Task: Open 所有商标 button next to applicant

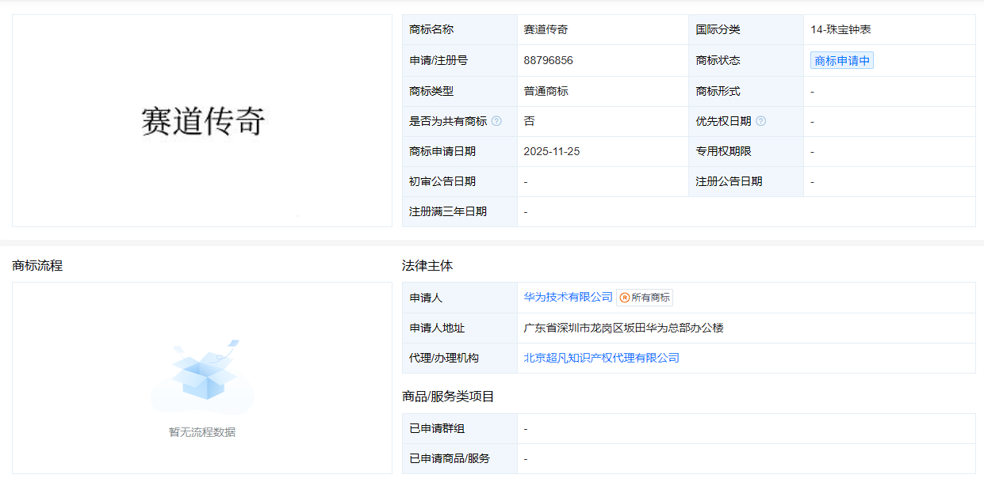Action: tap(645, 298)
